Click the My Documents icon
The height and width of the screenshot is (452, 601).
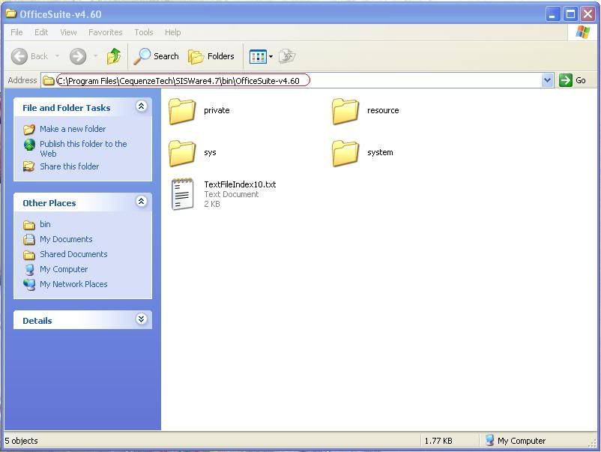tap(29, 239)
